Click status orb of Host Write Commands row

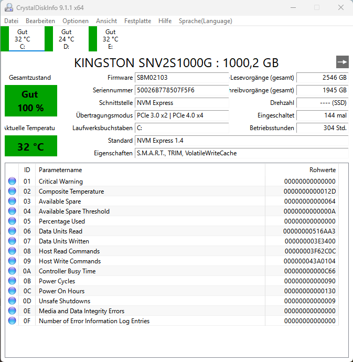point(12,261)
